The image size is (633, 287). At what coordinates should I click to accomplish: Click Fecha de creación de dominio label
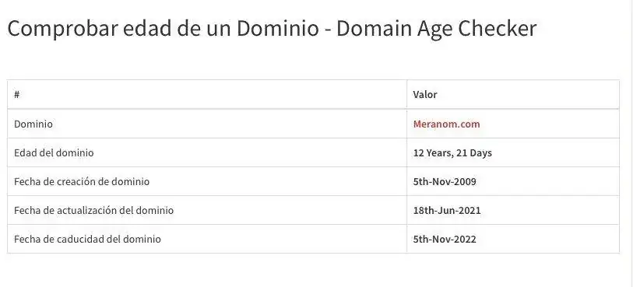[82, 182]
